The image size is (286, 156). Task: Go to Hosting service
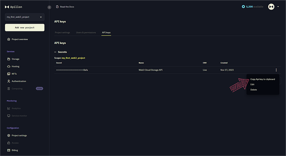pos(15,67)
